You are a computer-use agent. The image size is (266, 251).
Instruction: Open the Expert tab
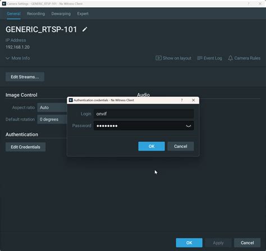point(82,13)
